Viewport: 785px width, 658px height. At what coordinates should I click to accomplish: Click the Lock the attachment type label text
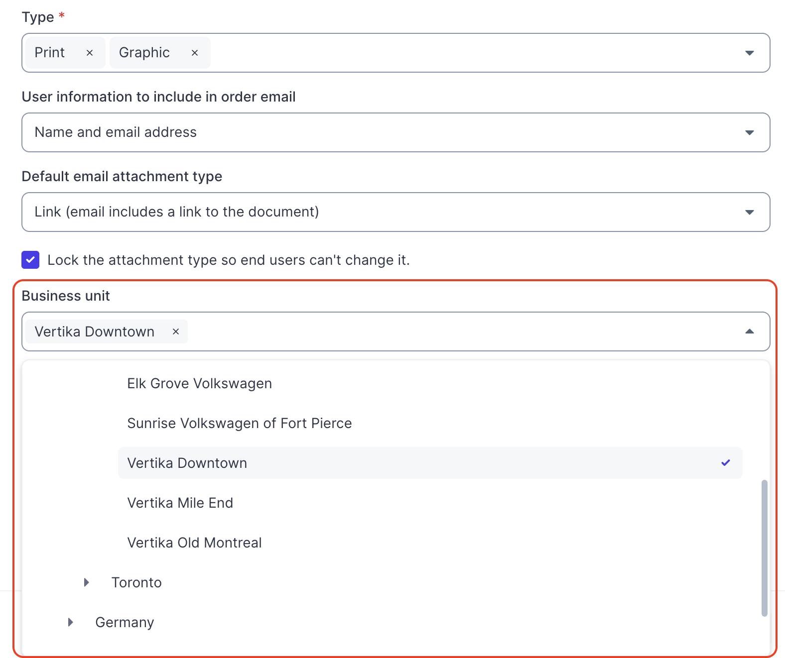[229, 260]
